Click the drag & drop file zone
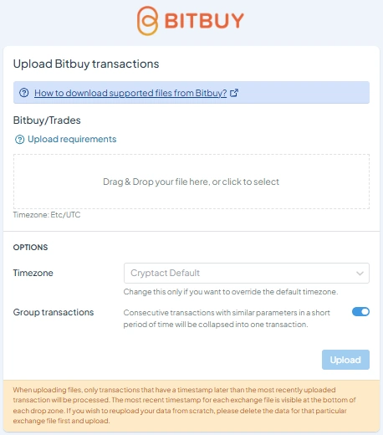 191,182
